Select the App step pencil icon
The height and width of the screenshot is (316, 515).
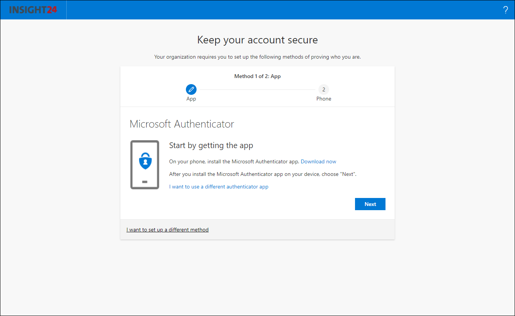coord(191,89)
